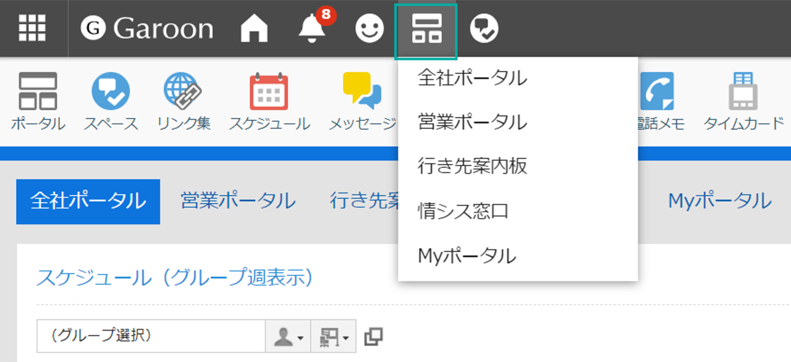The image size is (791, 362).
Task: Switch to 営業ポータル tab
Action: [x=238, y=201]
